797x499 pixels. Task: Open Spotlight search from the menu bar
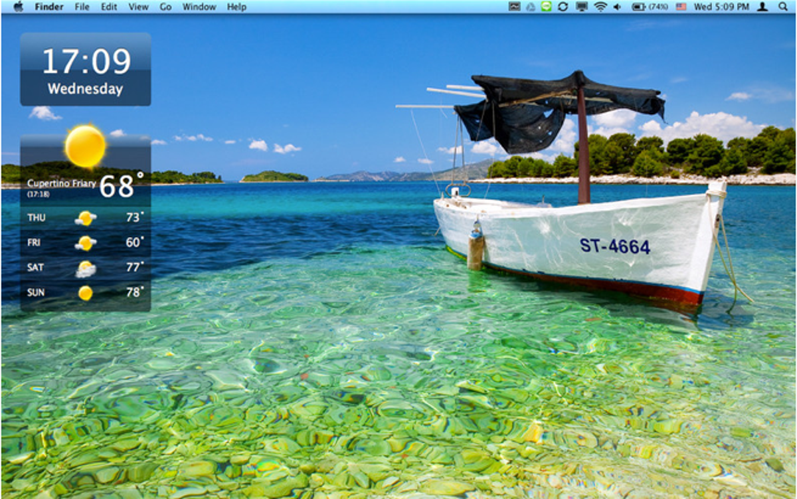click(782, 7)
